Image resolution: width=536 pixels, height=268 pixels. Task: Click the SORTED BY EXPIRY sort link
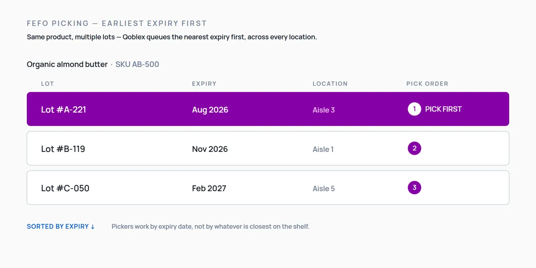click(61, 226)
